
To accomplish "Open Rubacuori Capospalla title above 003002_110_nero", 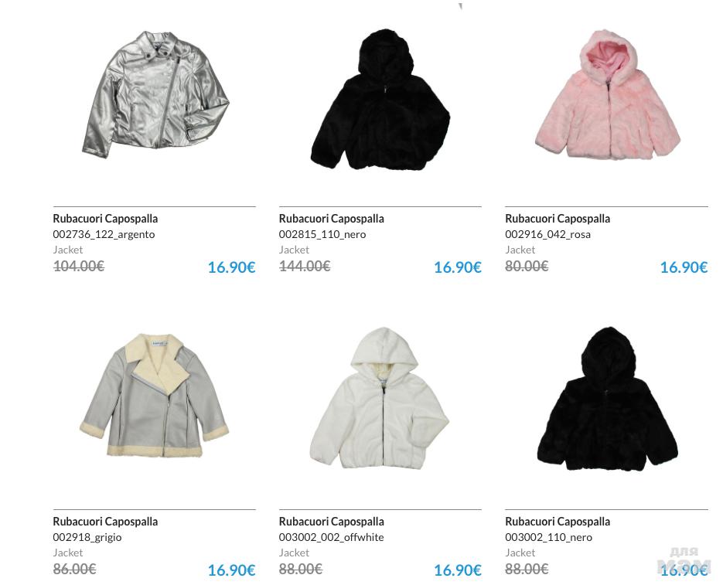I will pos(558,522).
